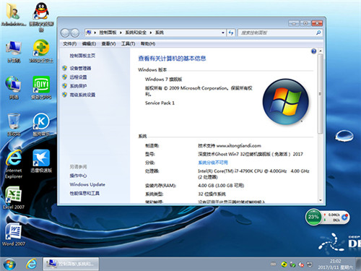Launch the 360 security guard shortcut
Screen dimensions: 361x271
pos(41,51)
